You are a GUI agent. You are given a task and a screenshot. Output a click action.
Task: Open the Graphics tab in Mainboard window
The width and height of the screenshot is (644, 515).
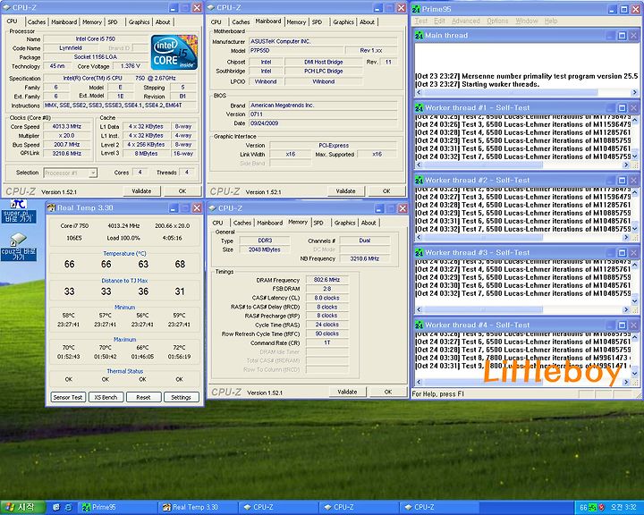pos(343,21)
